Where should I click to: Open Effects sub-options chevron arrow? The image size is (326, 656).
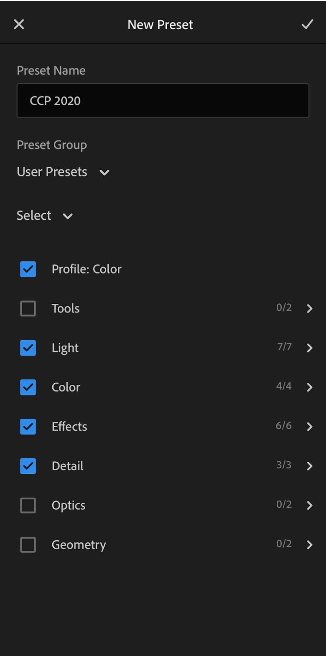(310, 427)
